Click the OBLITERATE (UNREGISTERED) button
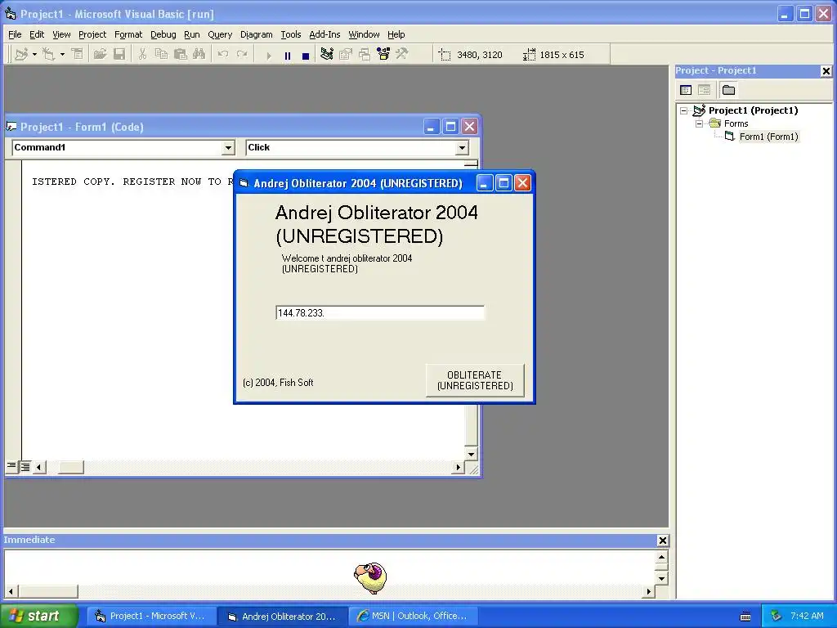Screen dimensions: 837x628 click(x=475, y=380)
